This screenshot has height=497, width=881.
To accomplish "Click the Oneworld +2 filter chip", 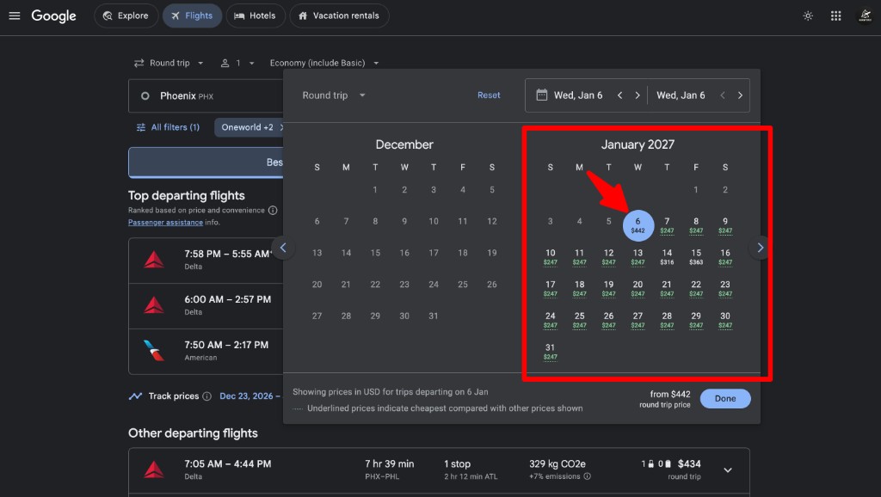I will coord(249,127).
